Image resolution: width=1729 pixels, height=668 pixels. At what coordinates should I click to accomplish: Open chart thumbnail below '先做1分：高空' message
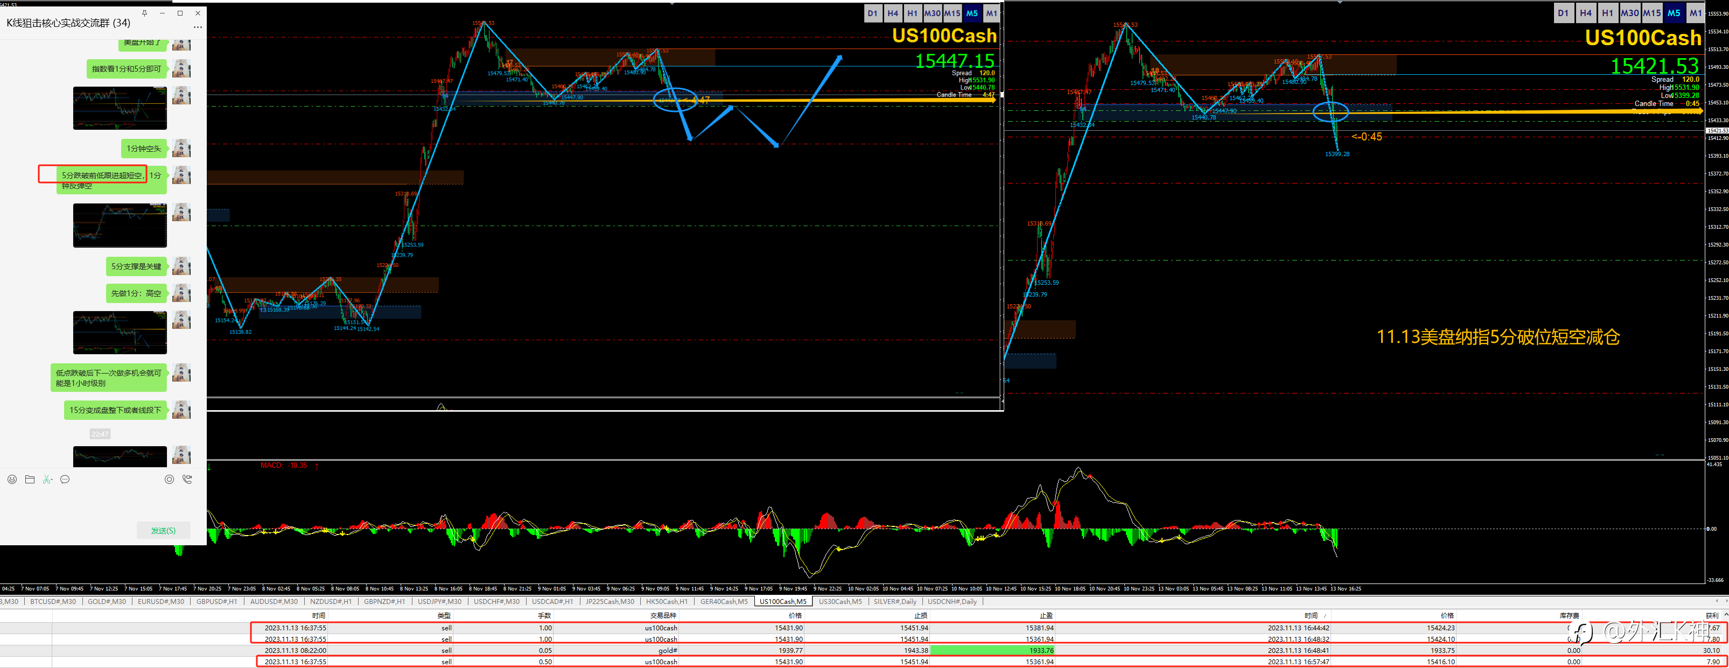pyautogui.click(x=120, y=333)
